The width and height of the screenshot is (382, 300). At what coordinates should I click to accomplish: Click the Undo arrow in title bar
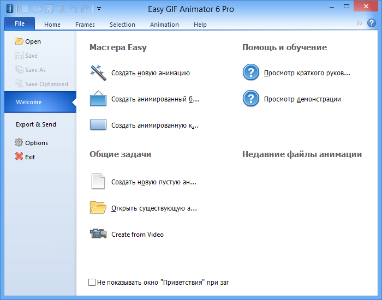(x=73, y=9)
